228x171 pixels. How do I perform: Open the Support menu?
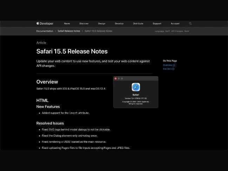(x=157, y=24)
